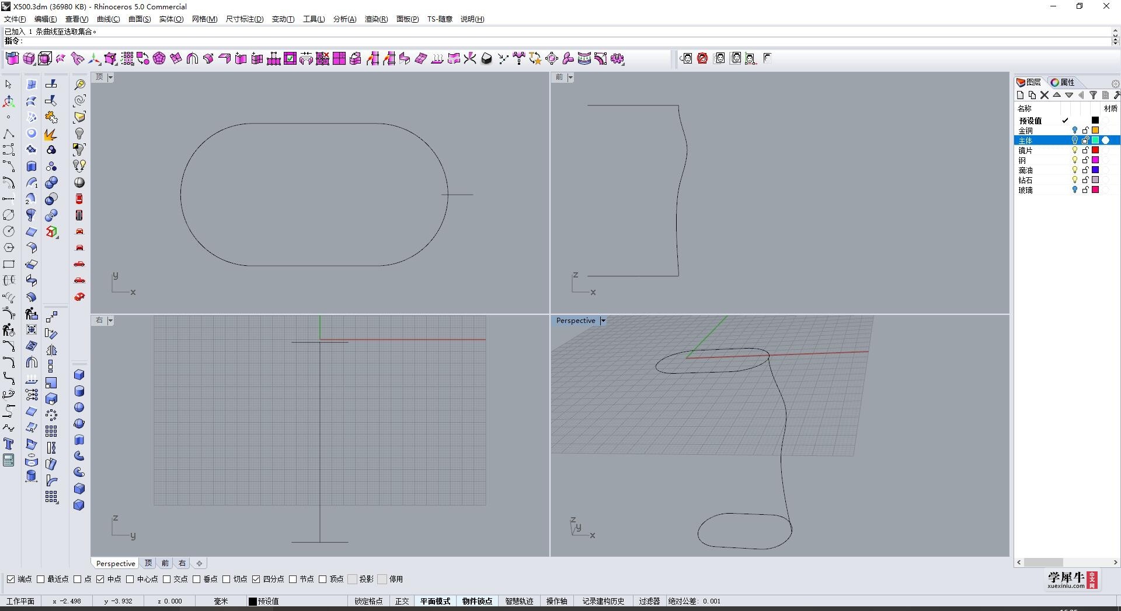Click the light bulb render light icon
1121x611 pixels.
79,134
